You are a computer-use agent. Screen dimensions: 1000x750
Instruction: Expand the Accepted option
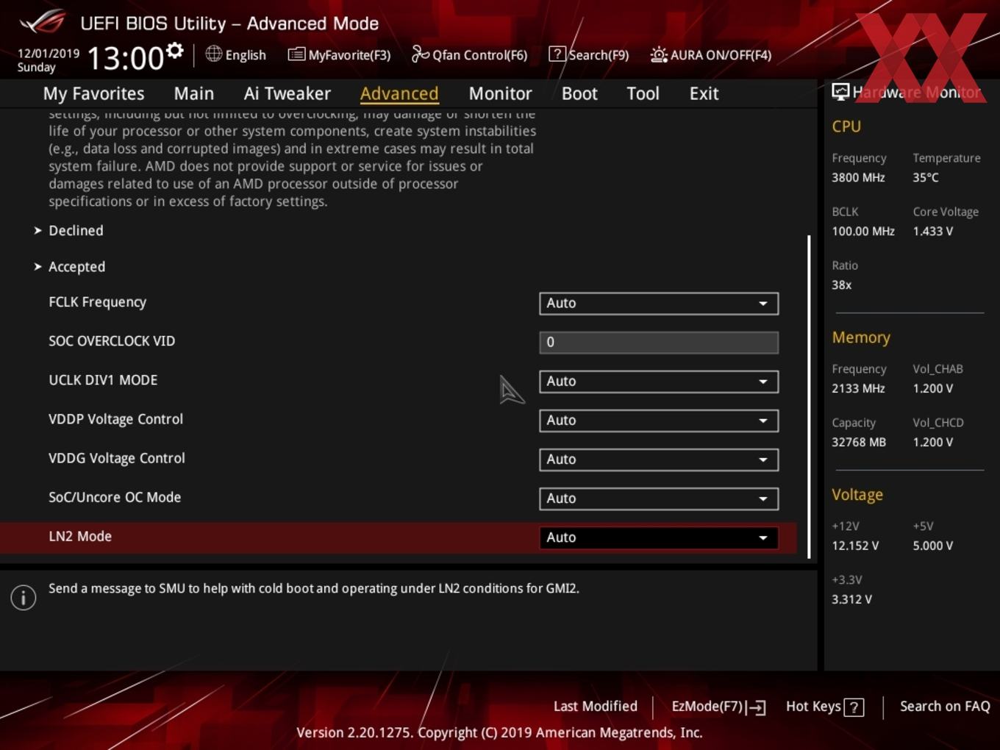(76, 266)
